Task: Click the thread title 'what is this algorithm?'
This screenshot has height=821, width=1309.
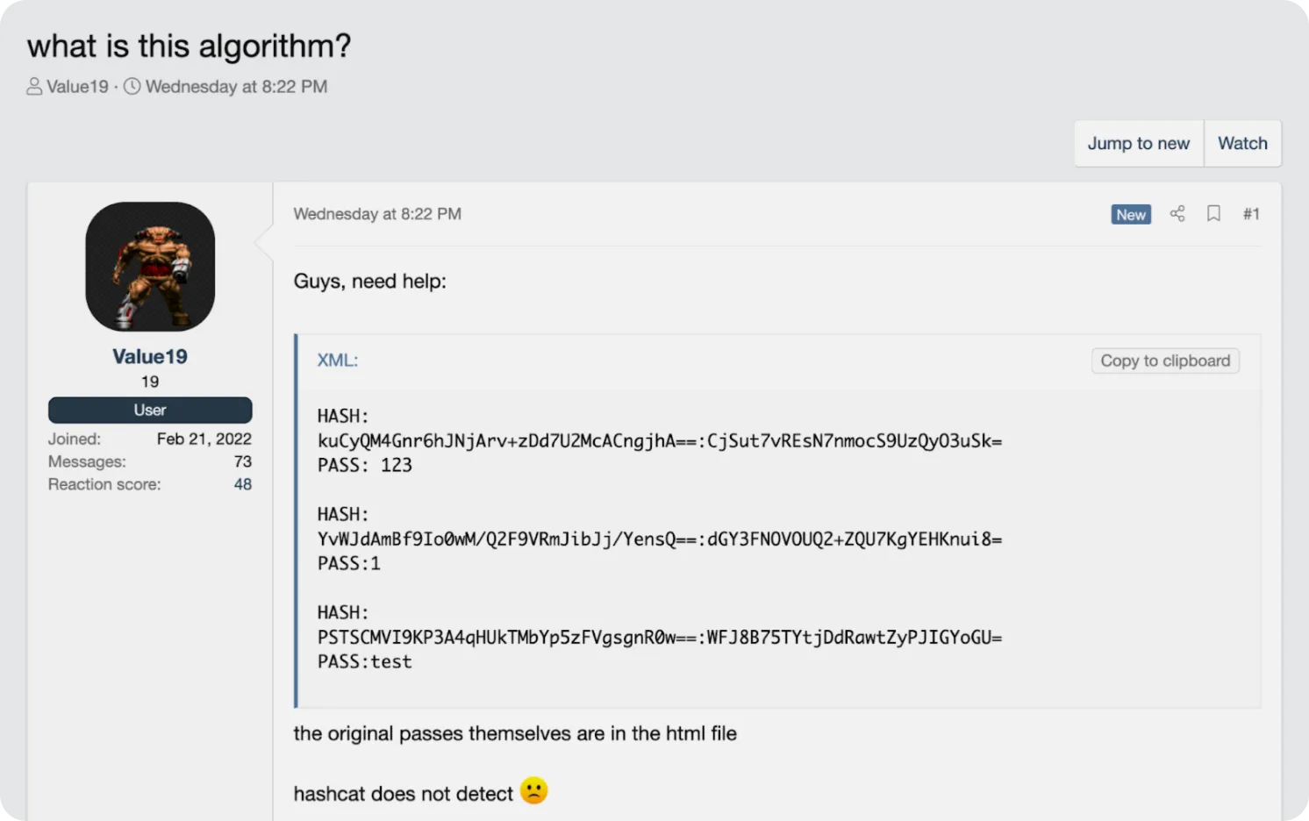Action: point(189,46)
